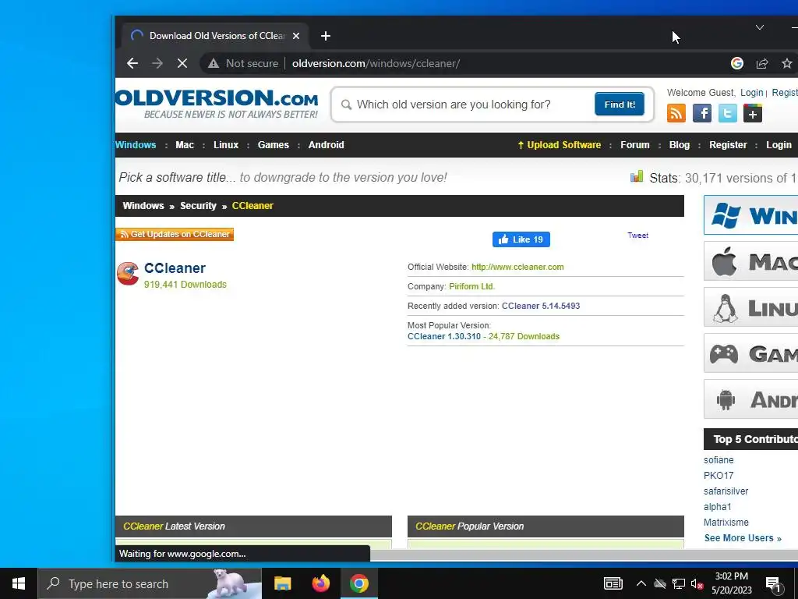Click the CCleaner breadcrumb link
This screenshot has width=798, height=599.
point(252,206)
